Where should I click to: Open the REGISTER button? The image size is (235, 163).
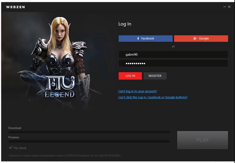pos(155,76)
